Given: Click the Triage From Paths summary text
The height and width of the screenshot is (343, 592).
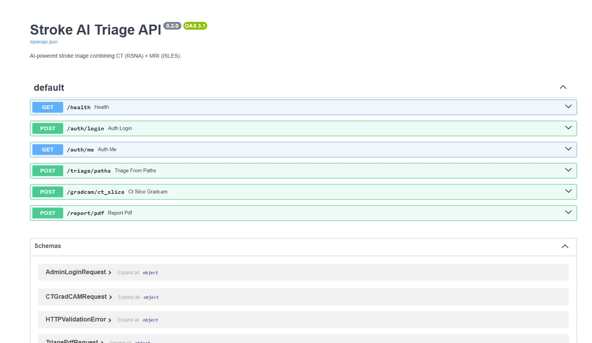Looking at the screenshot, I should pyautogui.click(x=135, y=171).
